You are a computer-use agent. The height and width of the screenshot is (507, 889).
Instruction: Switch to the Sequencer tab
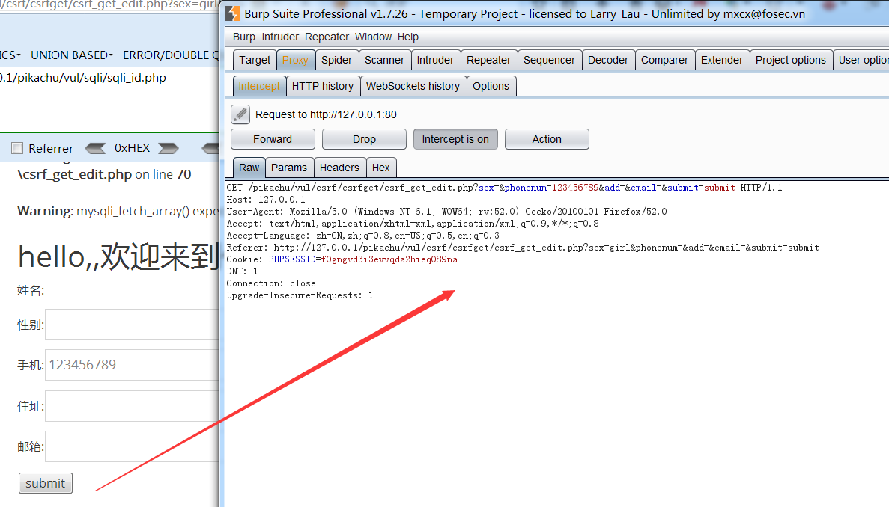[549, 60]
